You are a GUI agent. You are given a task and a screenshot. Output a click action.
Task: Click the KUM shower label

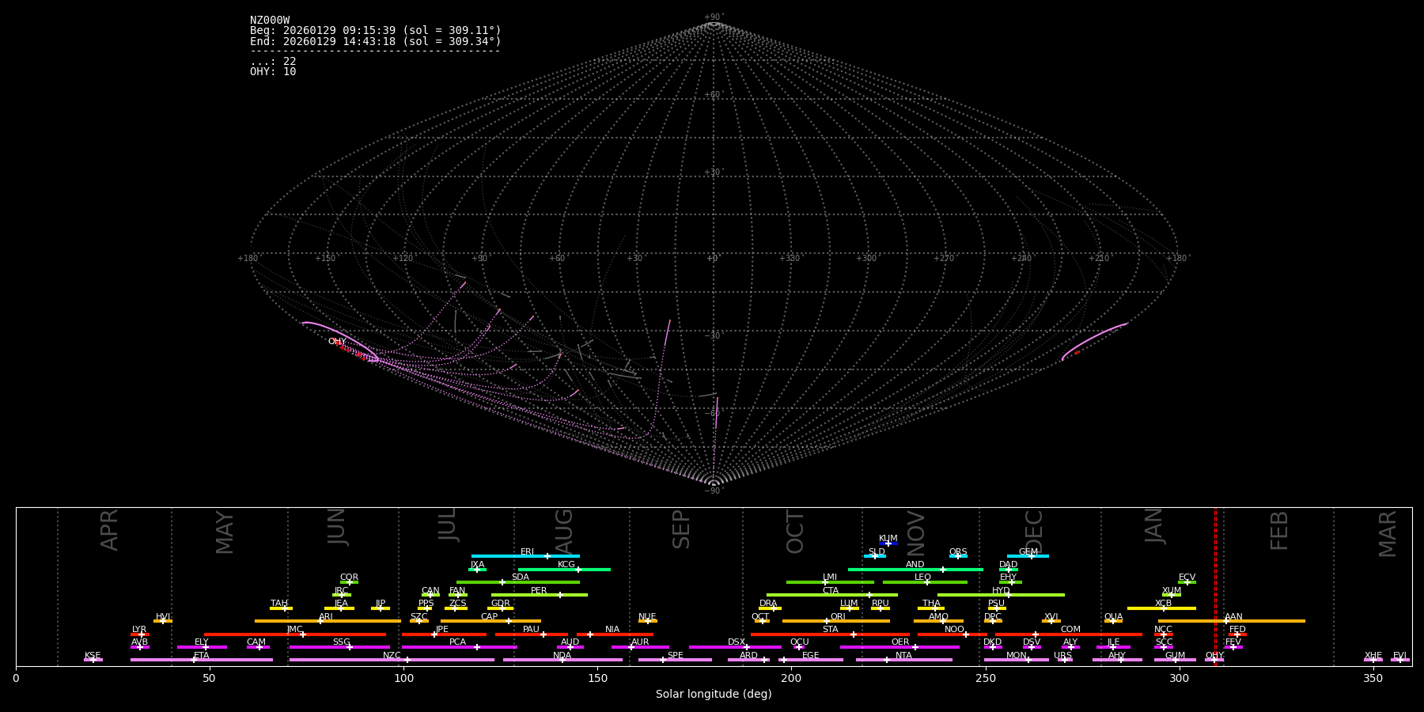(888, 539)
